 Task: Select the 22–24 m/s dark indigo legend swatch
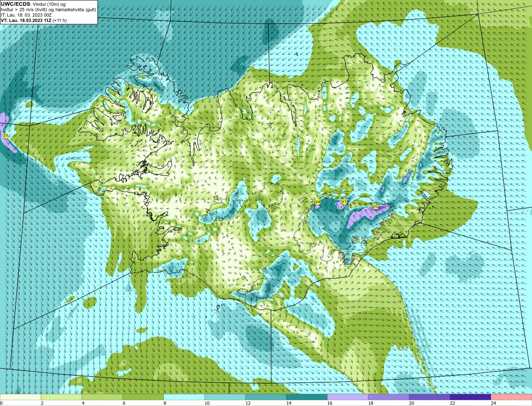coord(470,397)
